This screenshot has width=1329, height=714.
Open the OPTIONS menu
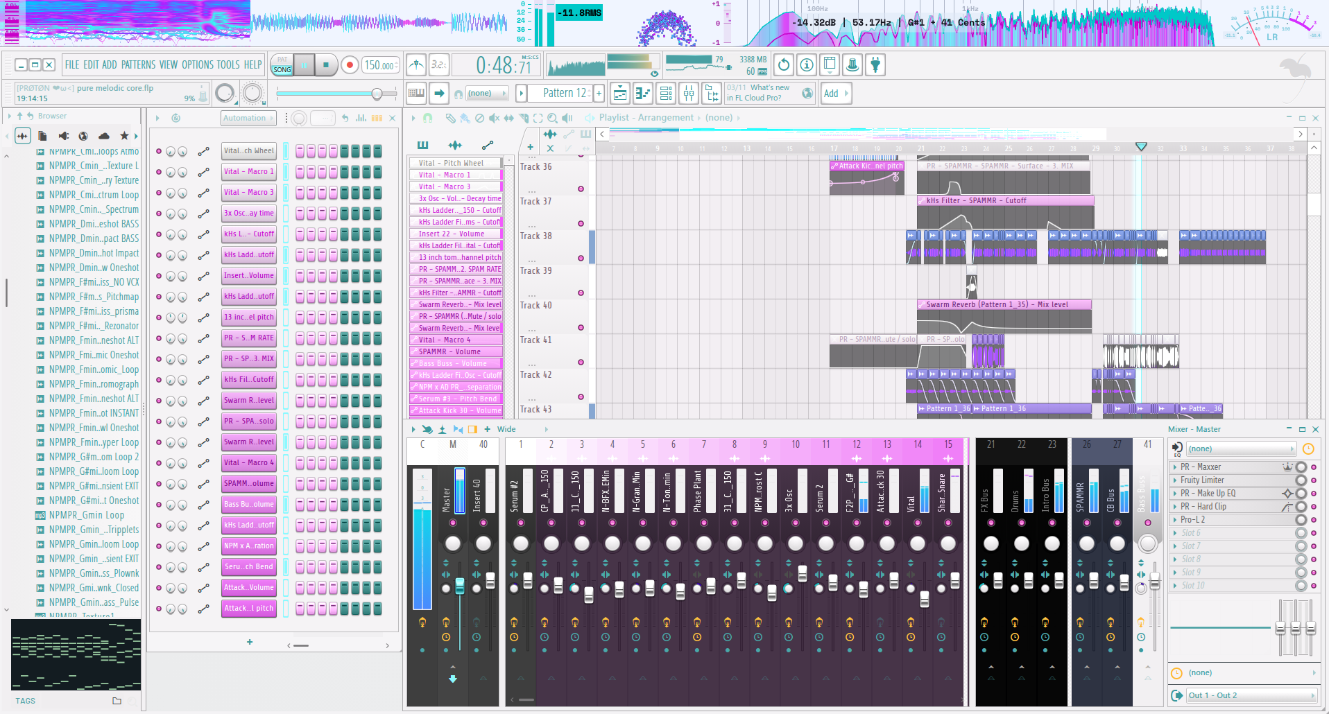tap(197, 65)
